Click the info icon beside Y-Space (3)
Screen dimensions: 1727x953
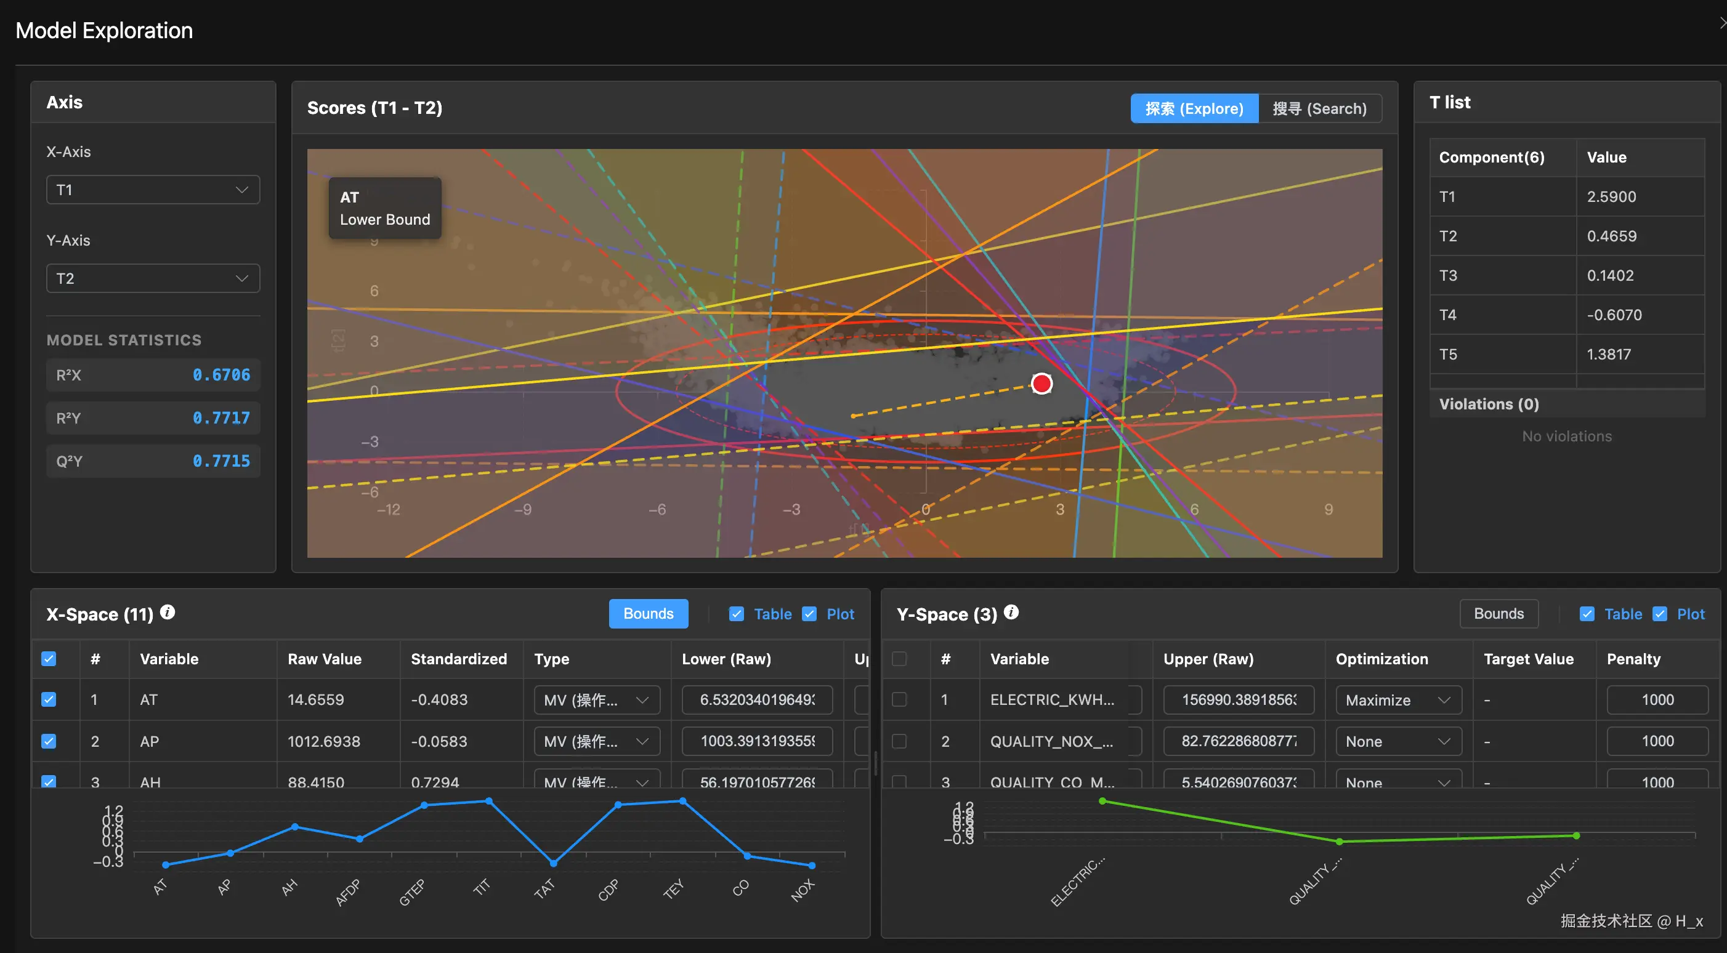click(1011, 612)
